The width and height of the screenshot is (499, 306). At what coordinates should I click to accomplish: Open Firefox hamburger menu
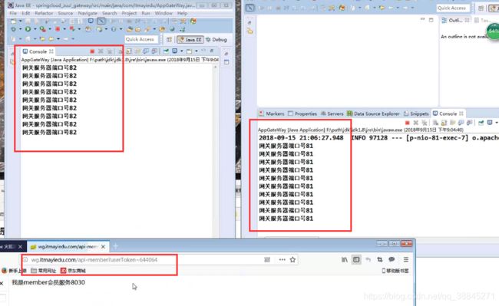(406, 260)
